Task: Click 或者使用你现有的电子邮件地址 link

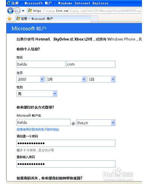Action: pos(38,130)
